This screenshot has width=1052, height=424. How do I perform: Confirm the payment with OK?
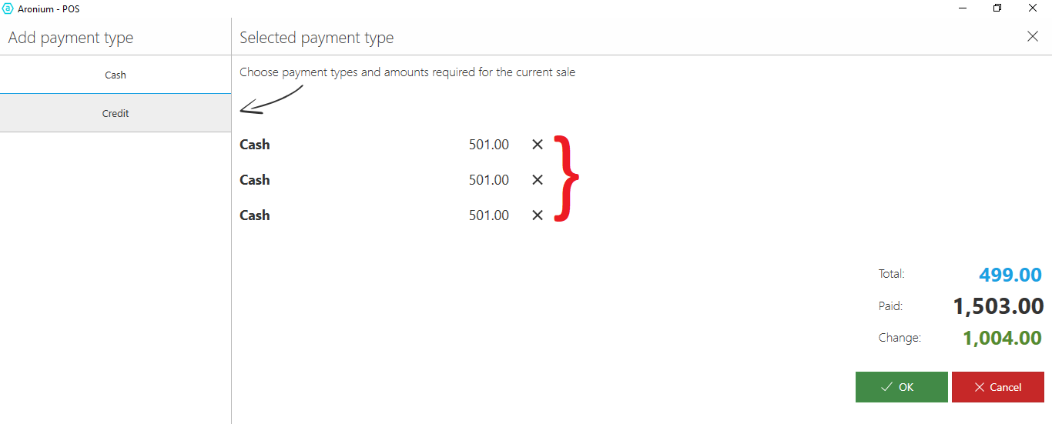[x=901, y=387]
